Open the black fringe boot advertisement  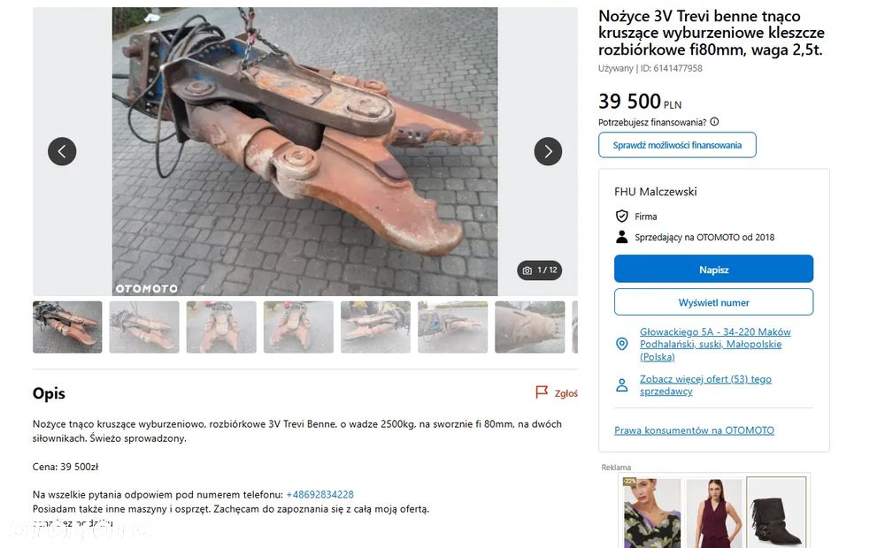(x=776, y=512)
